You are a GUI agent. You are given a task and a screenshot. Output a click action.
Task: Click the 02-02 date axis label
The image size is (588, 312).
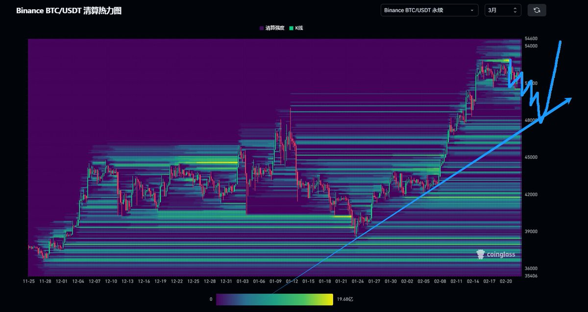tap(407, 281)
